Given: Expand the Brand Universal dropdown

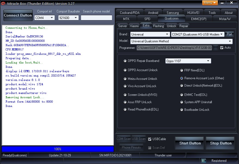Looking at the screenshot, I should point(150,34).
